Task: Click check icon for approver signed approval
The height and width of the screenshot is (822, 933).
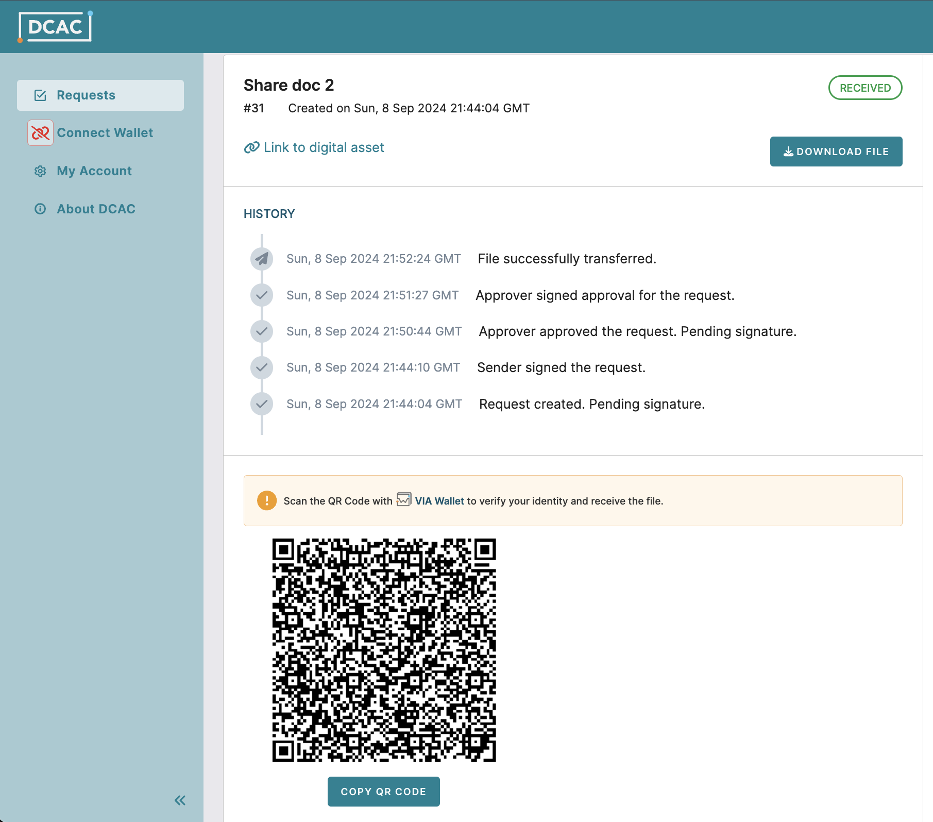Action: (x=262, y=295)
